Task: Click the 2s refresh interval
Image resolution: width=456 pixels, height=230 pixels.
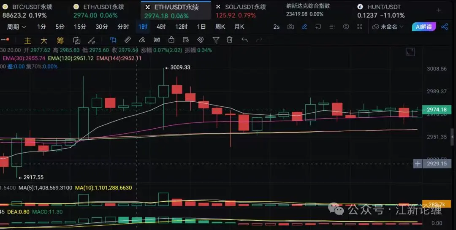Action: tap(276, 27)
